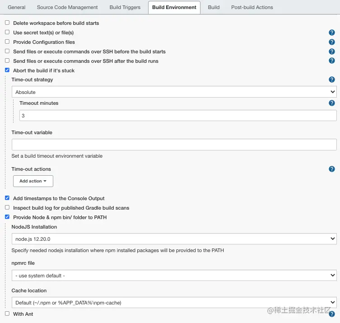This screenshot has height=323, width=340.
Task: Open help icon beside With Ant
Action: click(x=331, y=314)
